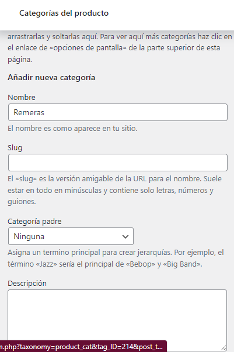Viewport: 234px width, 352px height.
Task: Click the taxonomy=product_cat URL status bar
Action: click(83, 346)
